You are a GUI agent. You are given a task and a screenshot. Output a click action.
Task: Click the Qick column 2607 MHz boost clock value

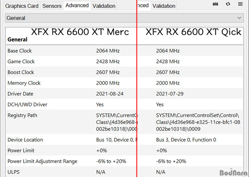[x=168, y=72]
